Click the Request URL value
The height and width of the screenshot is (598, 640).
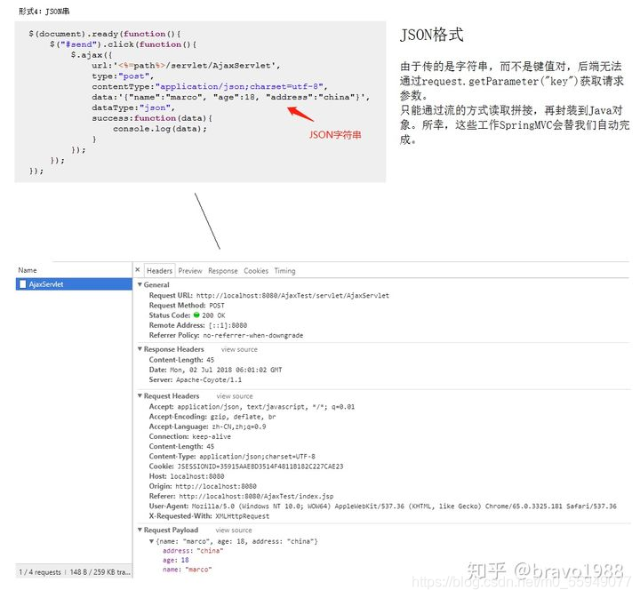pyautogui.click(x=292, y=296)
